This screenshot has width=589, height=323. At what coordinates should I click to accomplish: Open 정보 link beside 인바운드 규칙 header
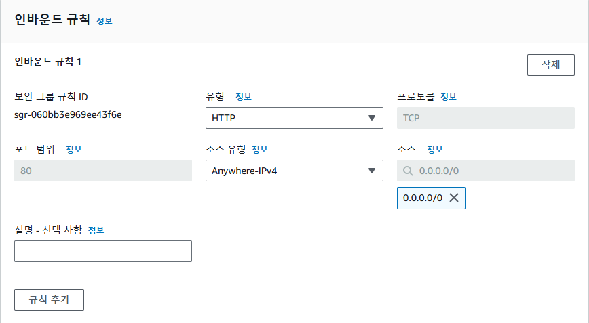104,21
